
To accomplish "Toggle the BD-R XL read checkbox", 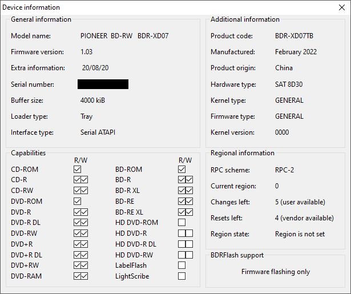I will point(181,190).
